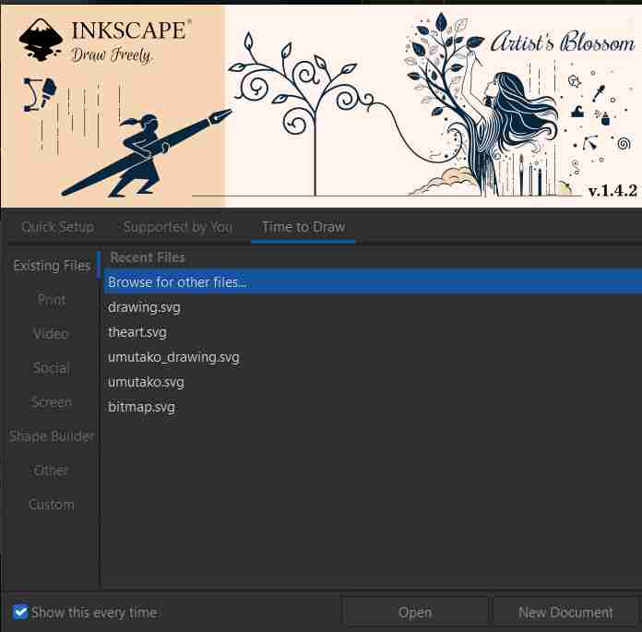The height and width of the screenshot is (632, 642).
Task: Click Browse for other files...
Action: pos(373,281)
